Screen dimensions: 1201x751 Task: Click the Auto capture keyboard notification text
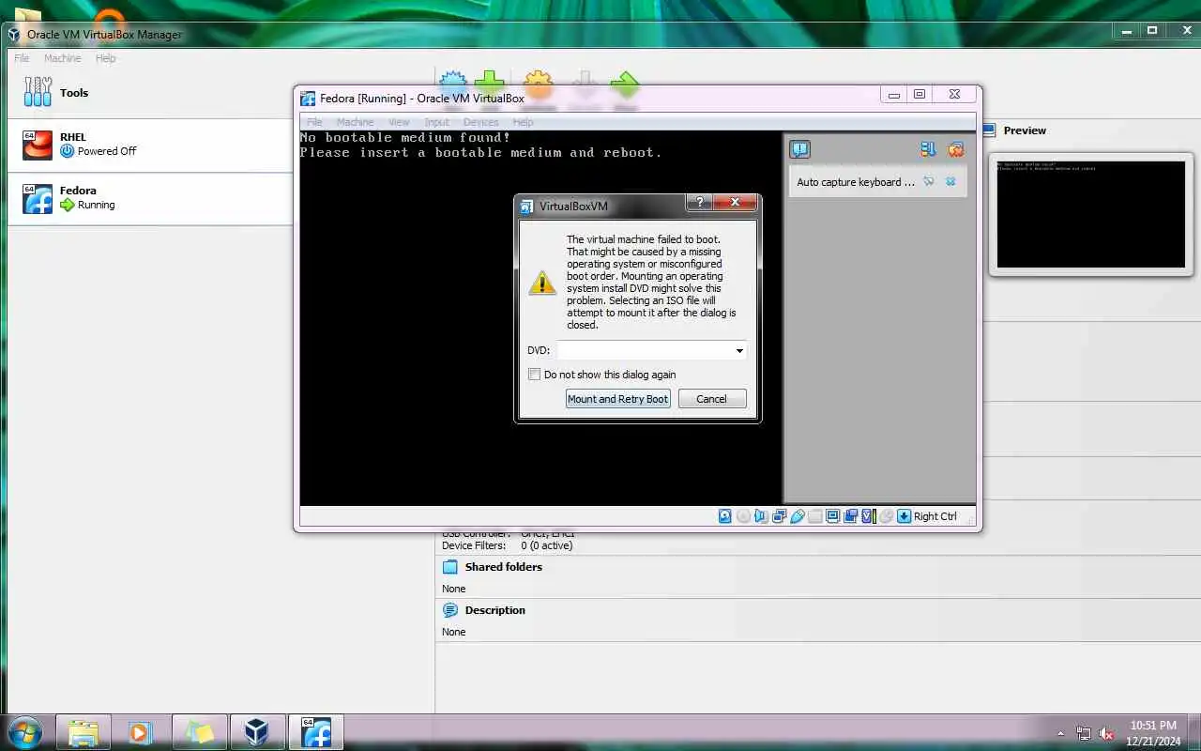[856, 182]
